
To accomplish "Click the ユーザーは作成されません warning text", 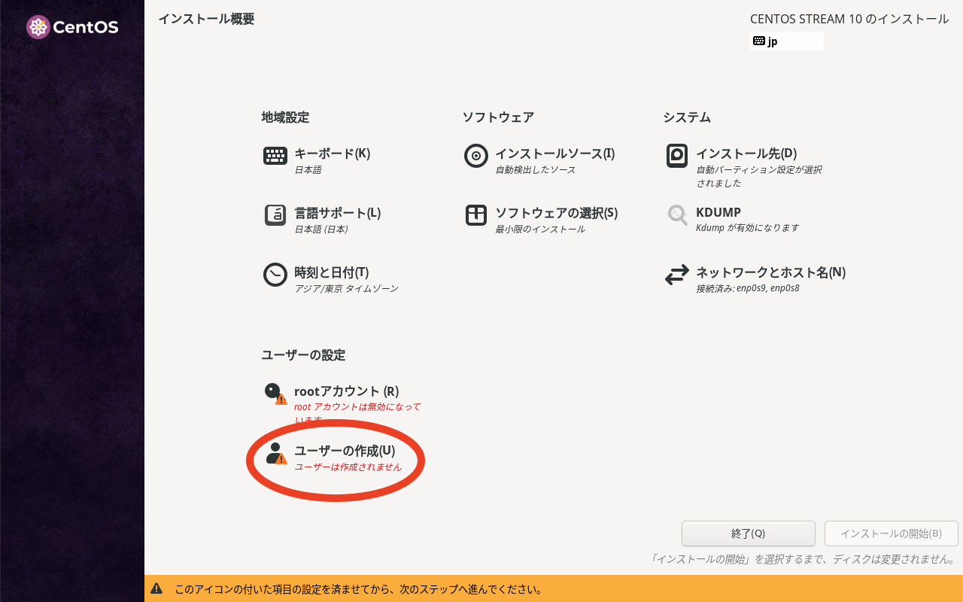I will pos(348,467).
